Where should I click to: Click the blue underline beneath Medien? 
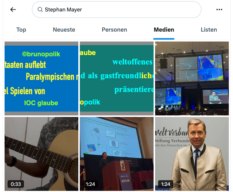coord(164,39)
